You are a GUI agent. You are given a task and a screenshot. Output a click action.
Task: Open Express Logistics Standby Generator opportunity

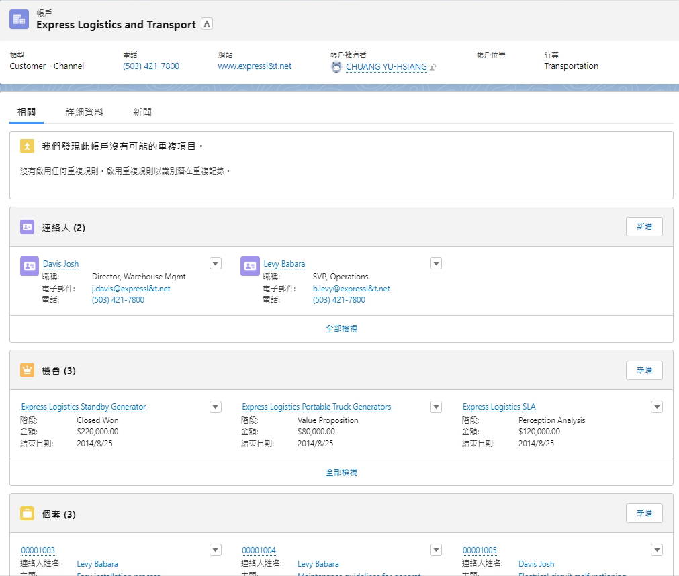83,407
